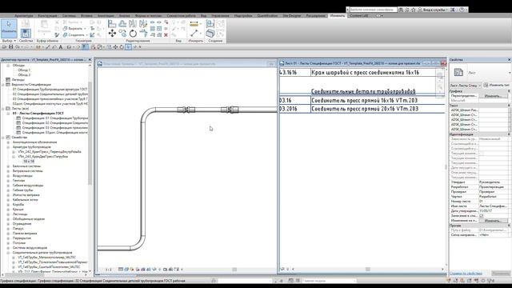Select '01 - Листы Спецификации ГОСТ' sheet
Screen dimensions: 512x288
coord(38,114)
